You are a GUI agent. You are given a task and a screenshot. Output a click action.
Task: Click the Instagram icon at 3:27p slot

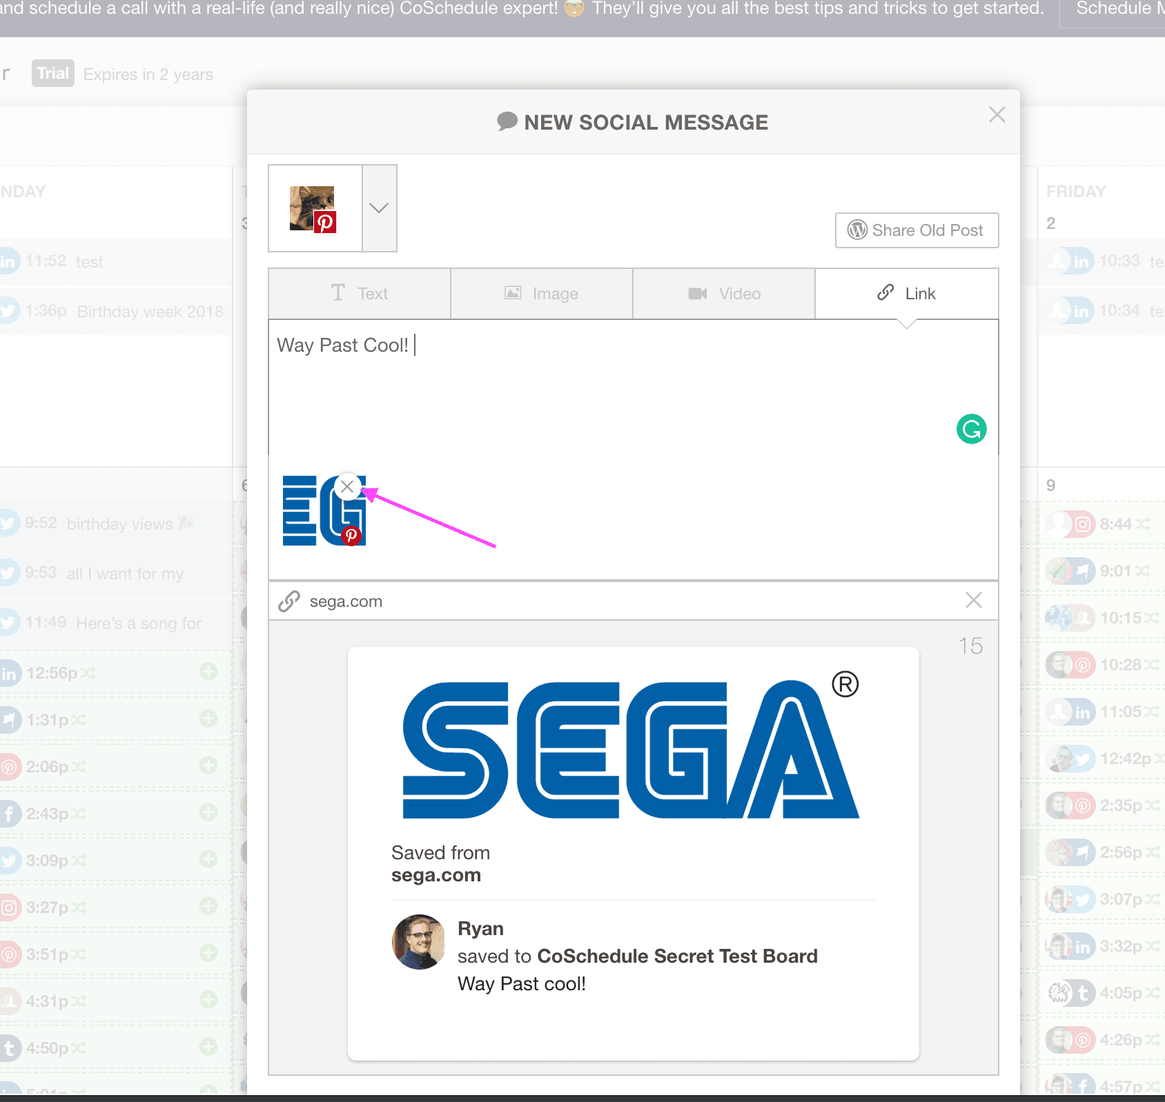pyautogui.click(x=9, y=908)
